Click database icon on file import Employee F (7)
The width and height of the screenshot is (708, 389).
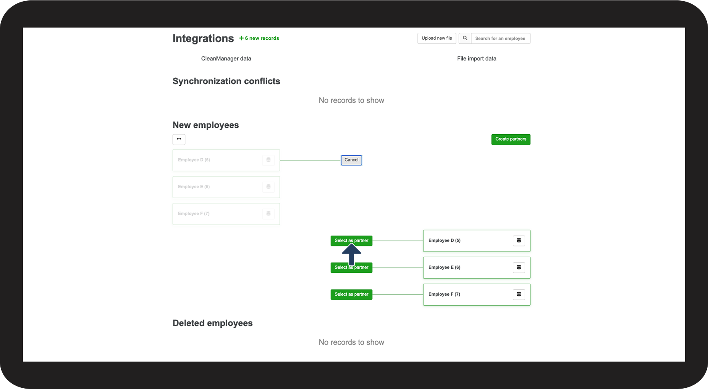click(x=519, y=294)
